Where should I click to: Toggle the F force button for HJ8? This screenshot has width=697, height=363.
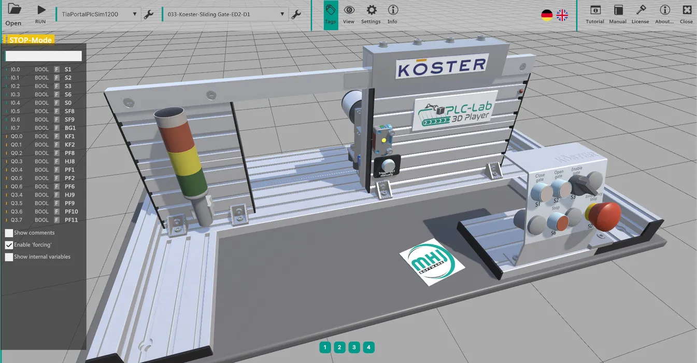pos(56,161)
